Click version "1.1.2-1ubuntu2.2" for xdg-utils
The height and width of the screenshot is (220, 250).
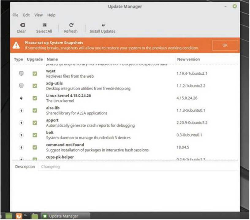(191, 86)
